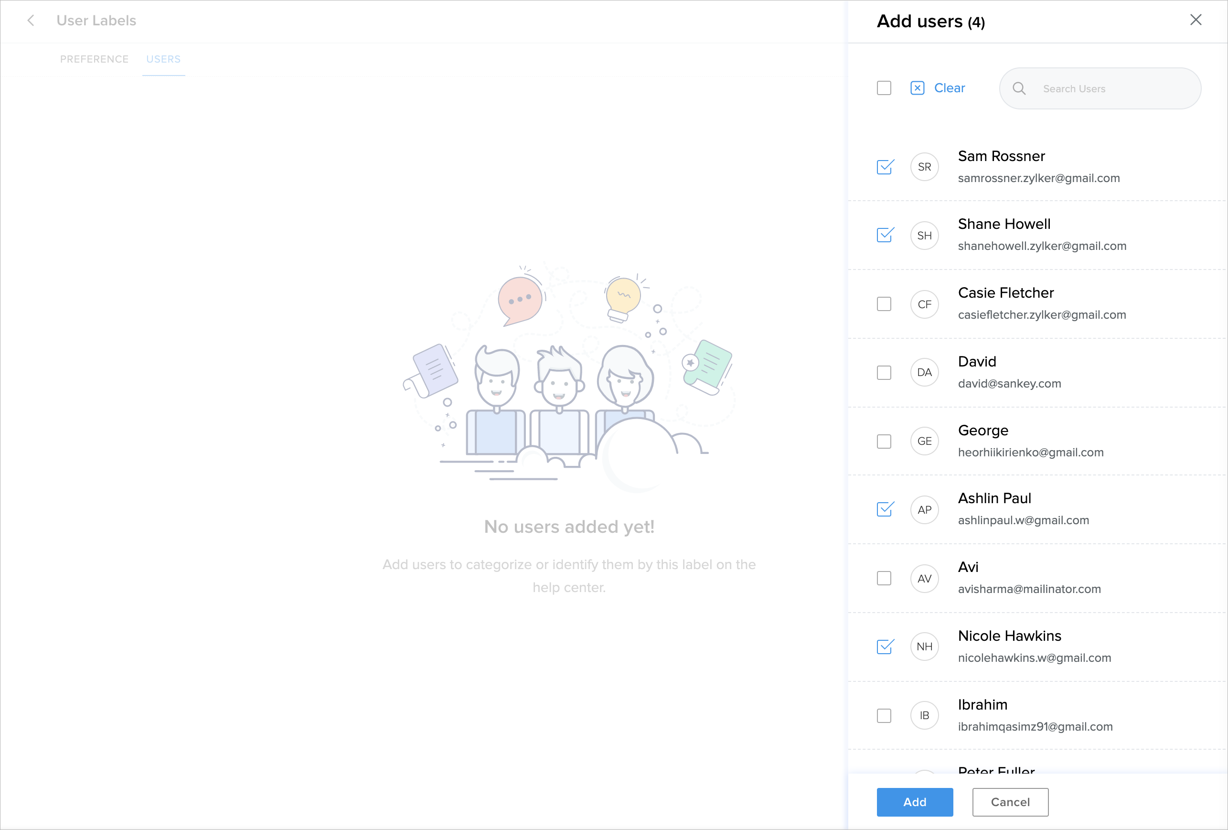Check the box for David
1228x830 pixels.
[x=884, y=373]
